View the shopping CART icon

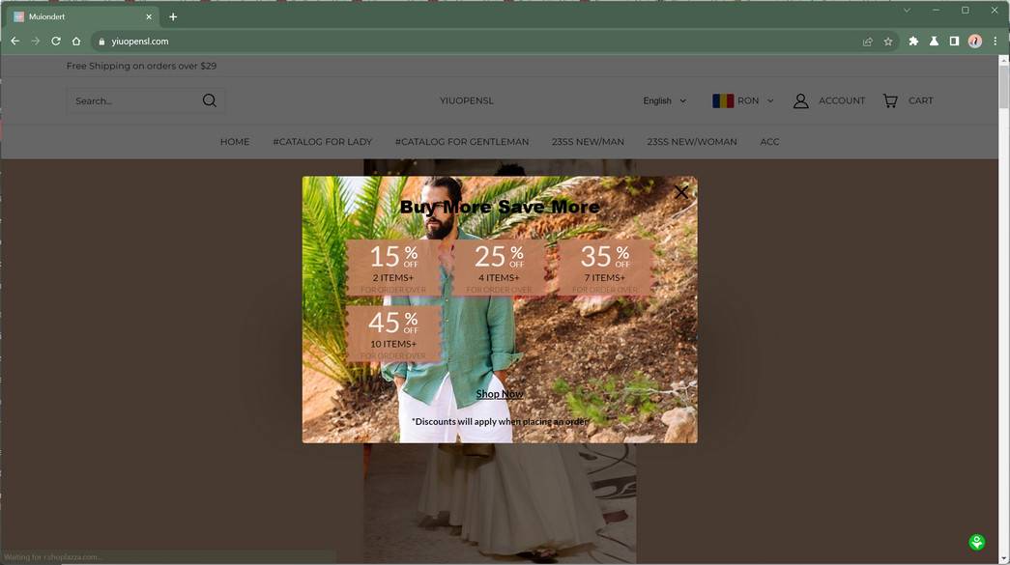click(889, 99)
